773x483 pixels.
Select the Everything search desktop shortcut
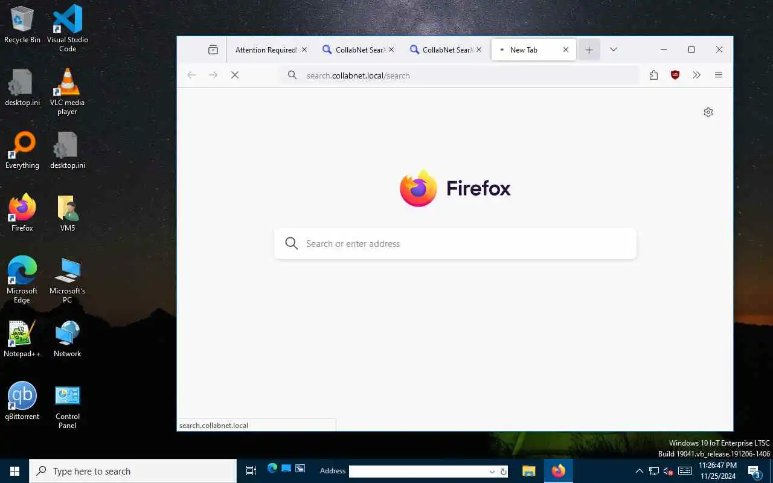22,150
